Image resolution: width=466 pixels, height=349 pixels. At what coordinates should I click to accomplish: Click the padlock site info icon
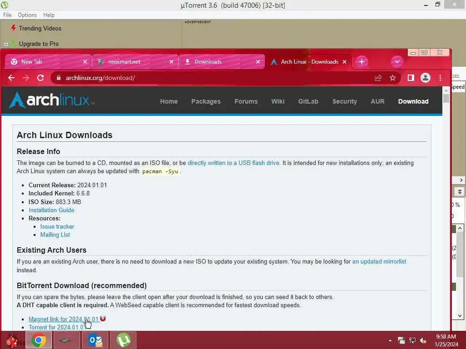point(59,78)
